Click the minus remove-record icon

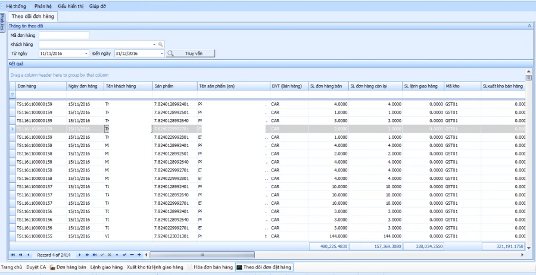[x=132, y=255]
